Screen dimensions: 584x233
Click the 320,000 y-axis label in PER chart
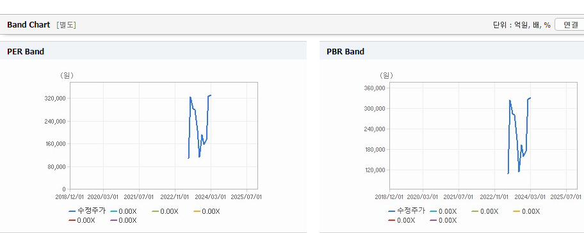[x=55, y=99]
